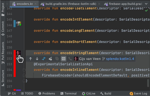Click the cherry-pick icon in popup toolbar
The image size is (150, 96).
point(50,59)
